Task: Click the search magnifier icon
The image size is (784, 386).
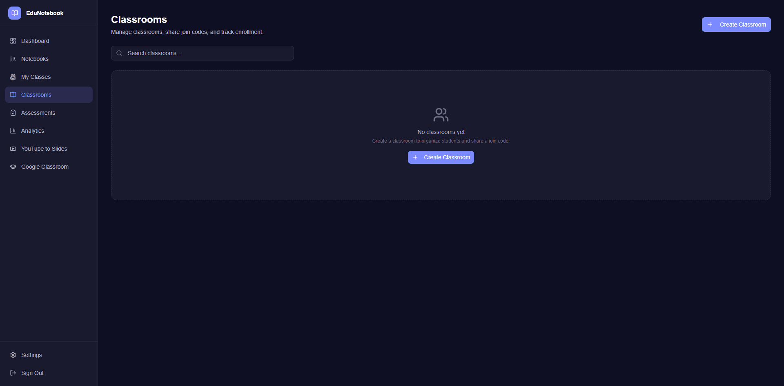Action: [119, 53]
